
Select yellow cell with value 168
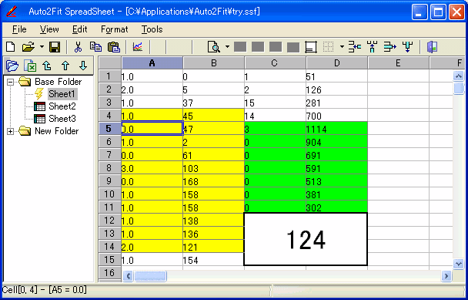pos(214,181)
